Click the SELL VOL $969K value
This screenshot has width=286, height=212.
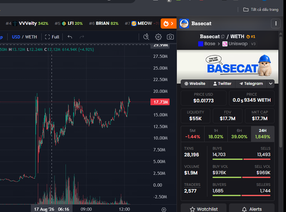pyautogui.click(x=263, y=173)
